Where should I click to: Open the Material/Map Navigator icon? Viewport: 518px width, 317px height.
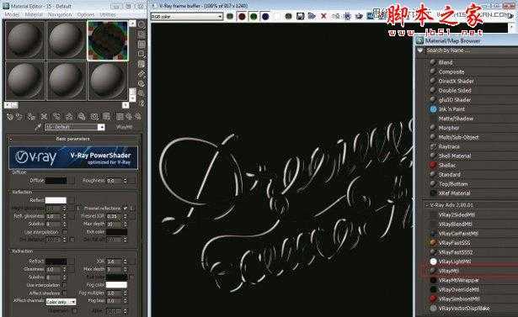142,103
